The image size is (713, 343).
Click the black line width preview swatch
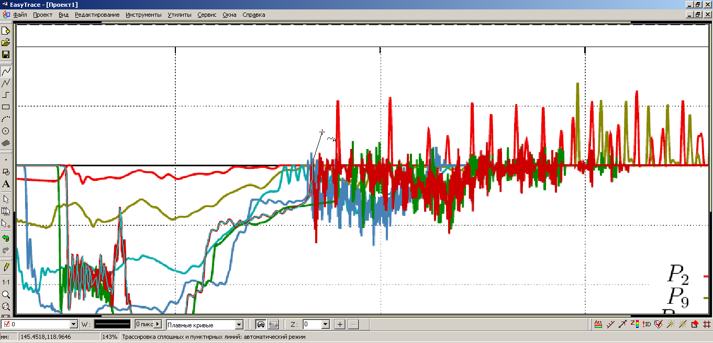click(111, 324)
